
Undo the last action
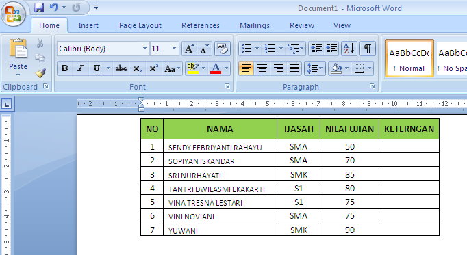[54, 7]
